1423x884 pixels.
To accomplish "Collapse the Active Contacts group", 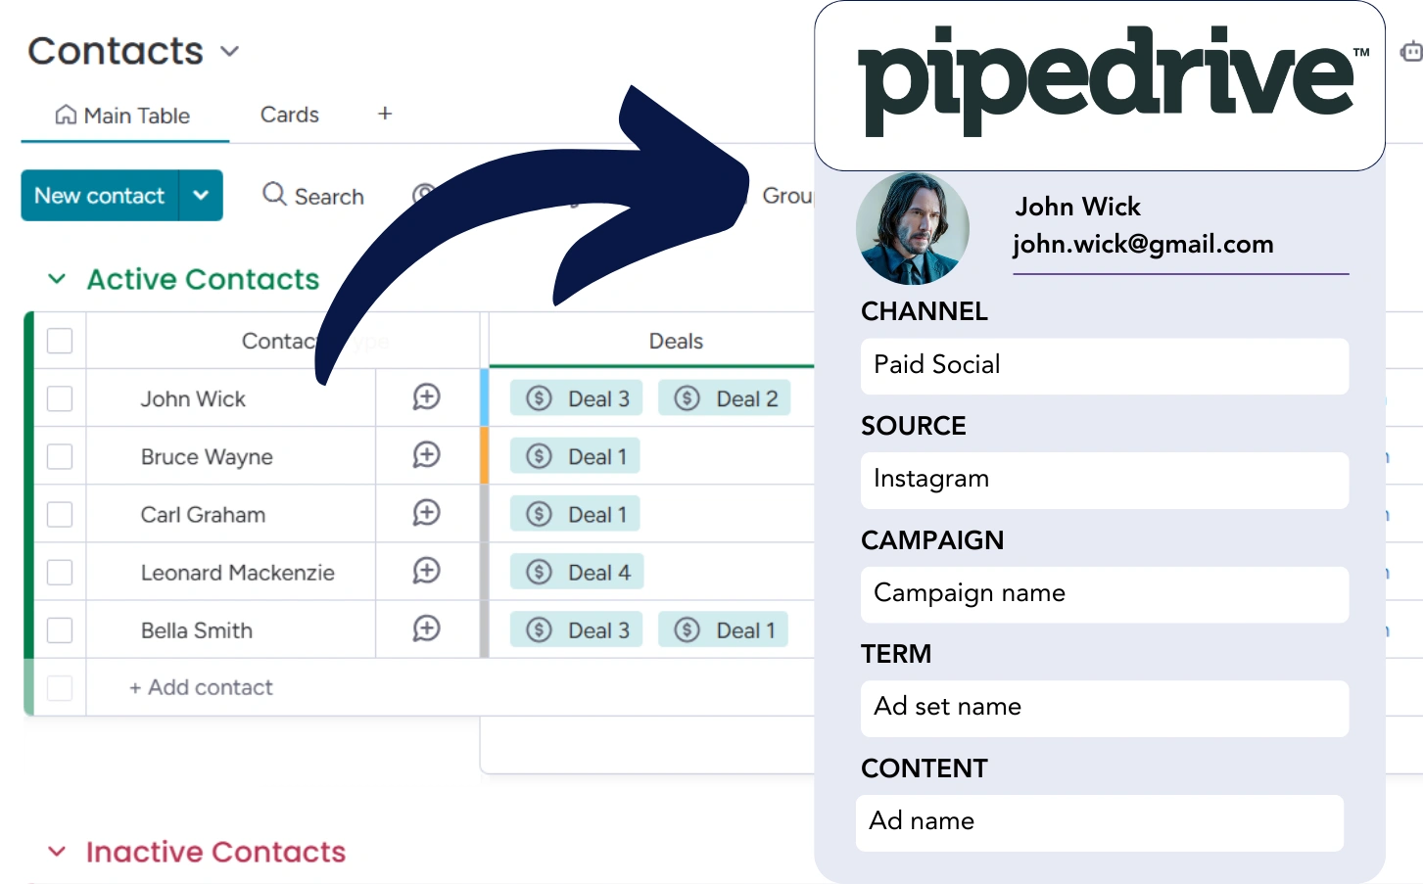I will coord(57,279).
